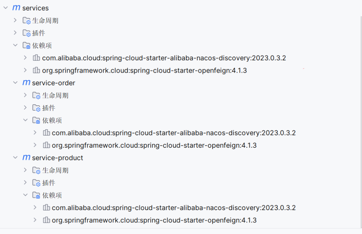Click the library icon of openfeign under service-product
Image resolution: width=362 pixels, height=234 pixels.
tap(46, 220)
